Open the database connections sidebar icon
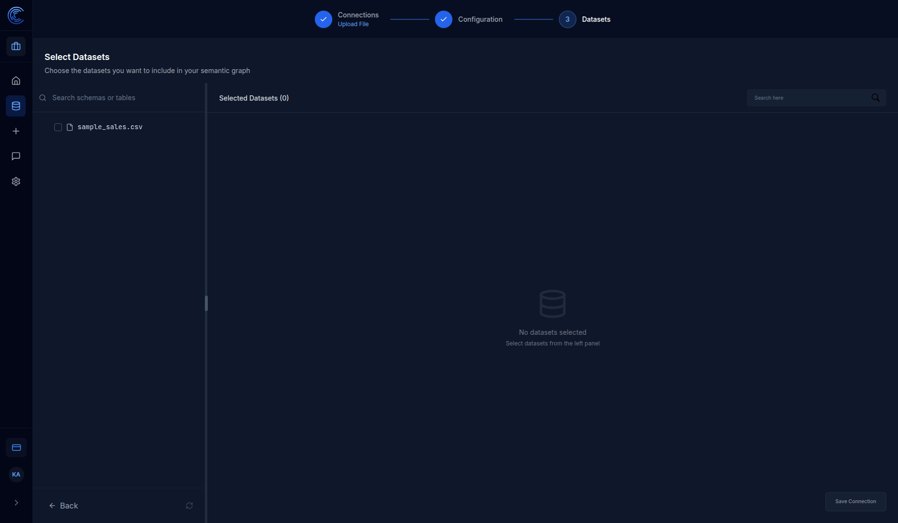 coord(16,106)
